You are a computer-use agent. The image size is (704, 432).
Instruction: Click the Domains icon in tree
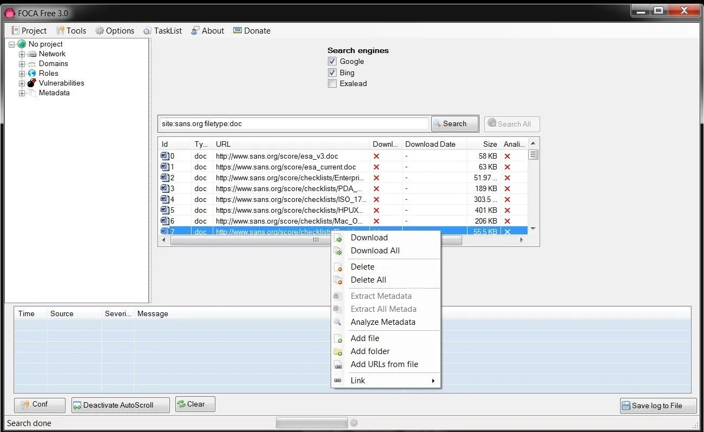(x=32, y=64)
